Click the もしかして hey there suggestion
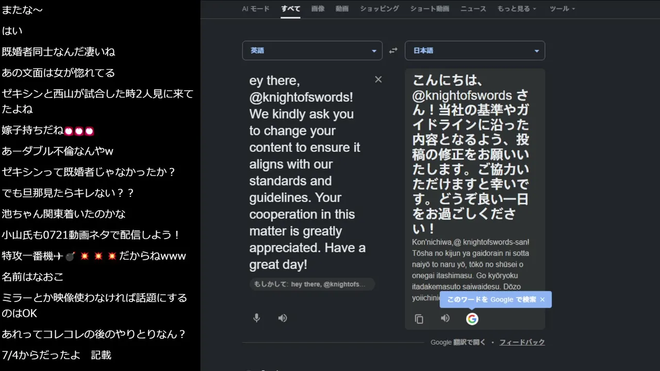The width and height of the screenshot is (660, 371). coord(312,284)
